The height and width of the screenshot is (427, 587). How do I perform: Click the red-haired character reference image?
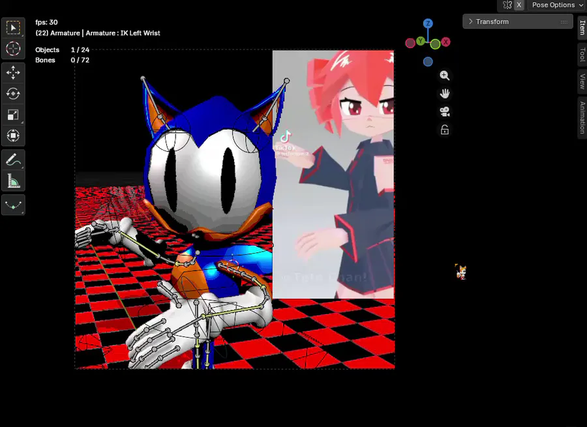333,175
